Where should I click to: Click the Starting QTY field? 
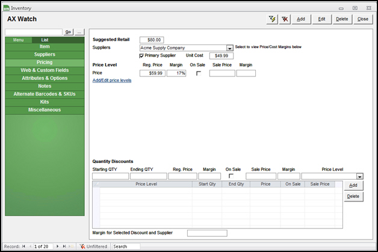111,176
